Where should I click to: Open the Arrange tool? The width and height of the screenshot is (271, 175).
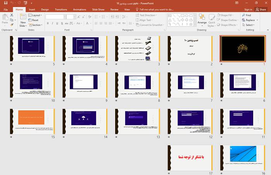coord(202,19)
